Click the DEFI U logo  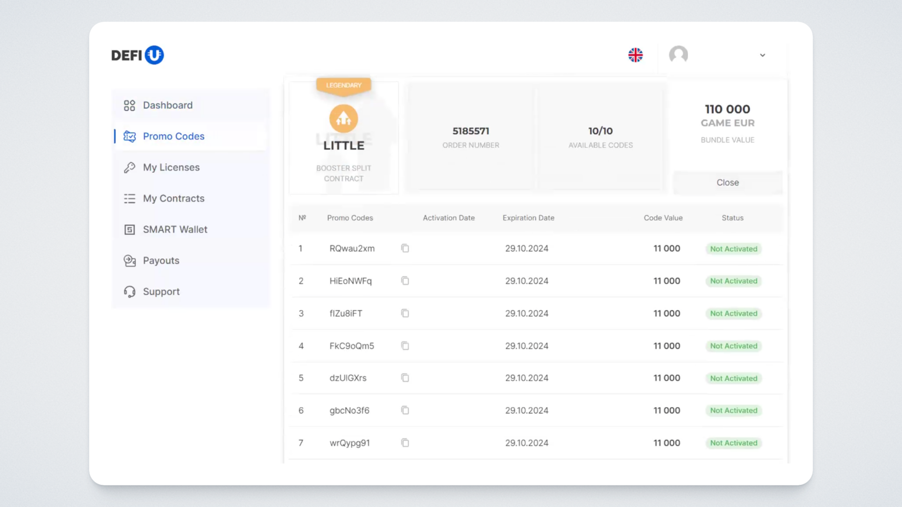(x=137, y=55)
